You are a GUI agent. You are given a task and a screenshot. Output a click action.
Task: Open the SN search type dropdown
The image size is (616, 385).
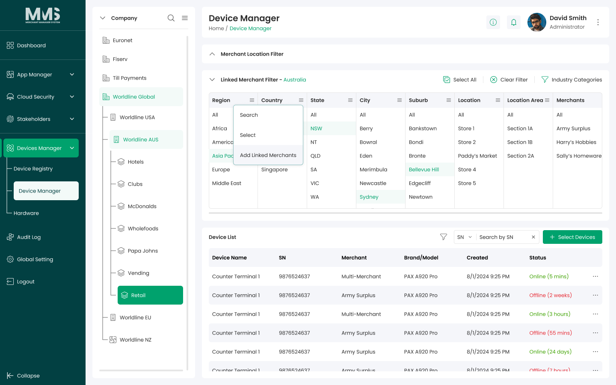465,237
